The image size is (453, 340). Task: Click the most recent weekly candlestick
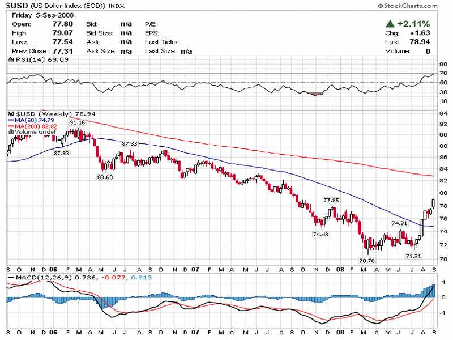click(x=433, y=203)
